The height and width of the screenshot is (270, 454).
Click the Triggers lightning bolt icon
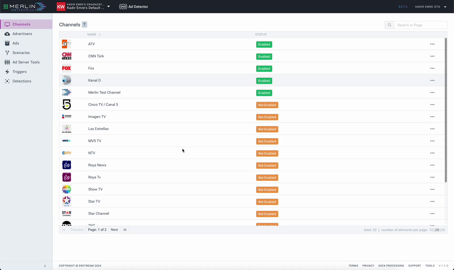tap(7, 72)
